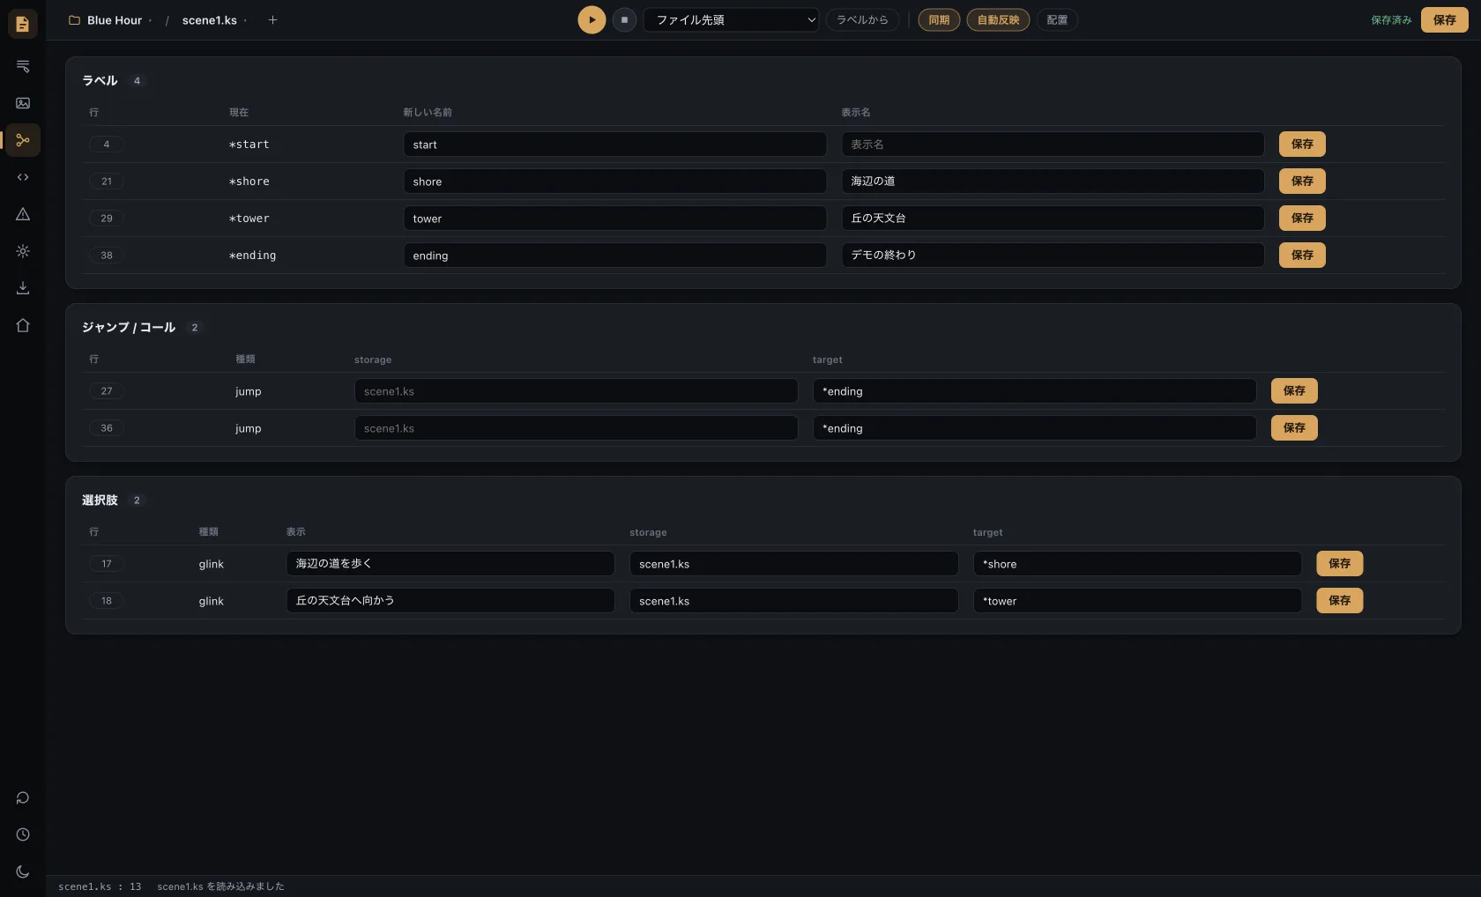Edit display name field デモの終わり
Image resolution: width=1481 pixels, height=897 pixels.
pos(1053,255)
